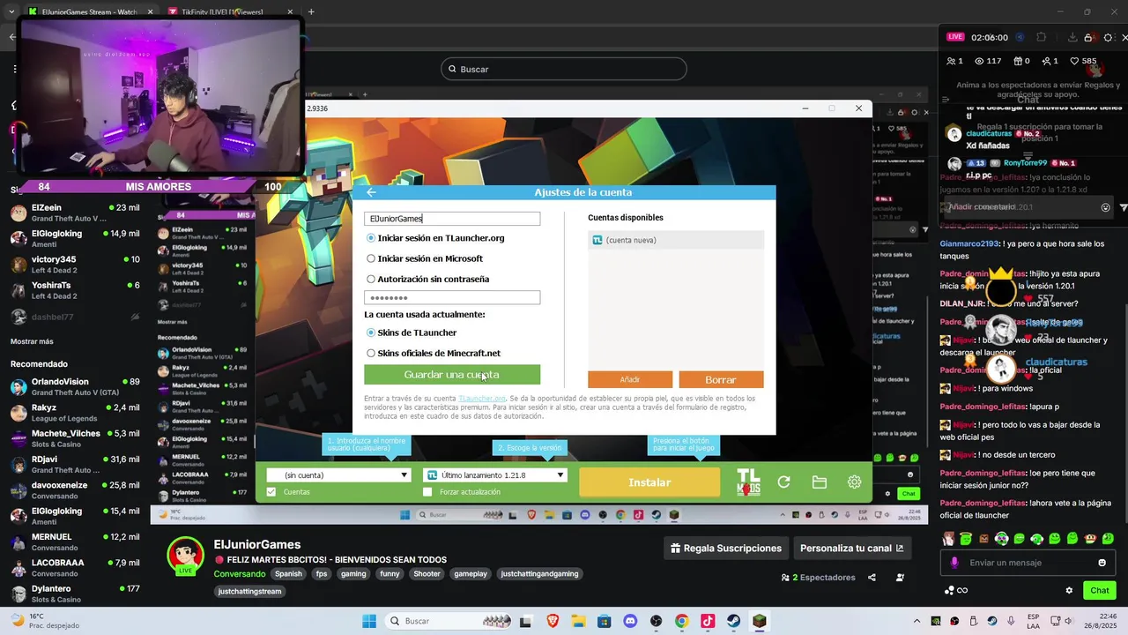Click the 2 Espectadores viewer count
The width and height of the screenshot is (1128, 635).
[819, 578]
